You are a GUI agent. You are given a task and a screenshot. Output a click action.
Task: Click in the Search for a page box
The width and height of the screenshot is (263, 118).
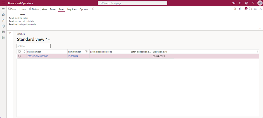point(133,3)
